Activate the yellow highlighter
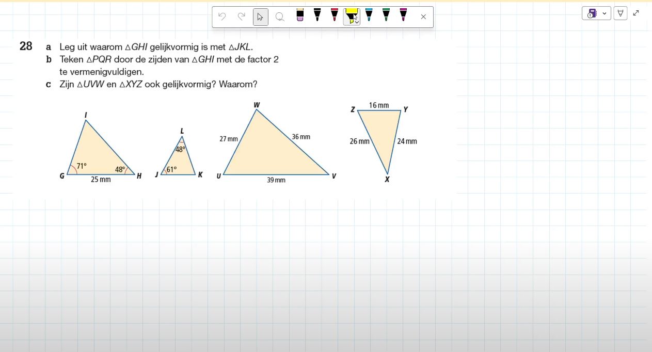The image size is (652, 352). 351,14
